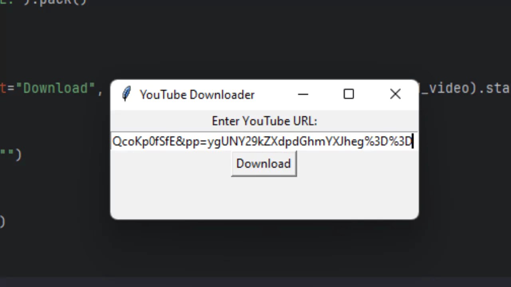
Task: Click on 'QcoKp0fSfE' text in URL field
Action: [x=144, y=142]
